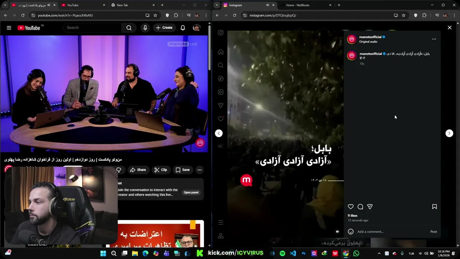Open the comment bubble icon on post
This screenshot has height=259, width=460.
point(360,207)
